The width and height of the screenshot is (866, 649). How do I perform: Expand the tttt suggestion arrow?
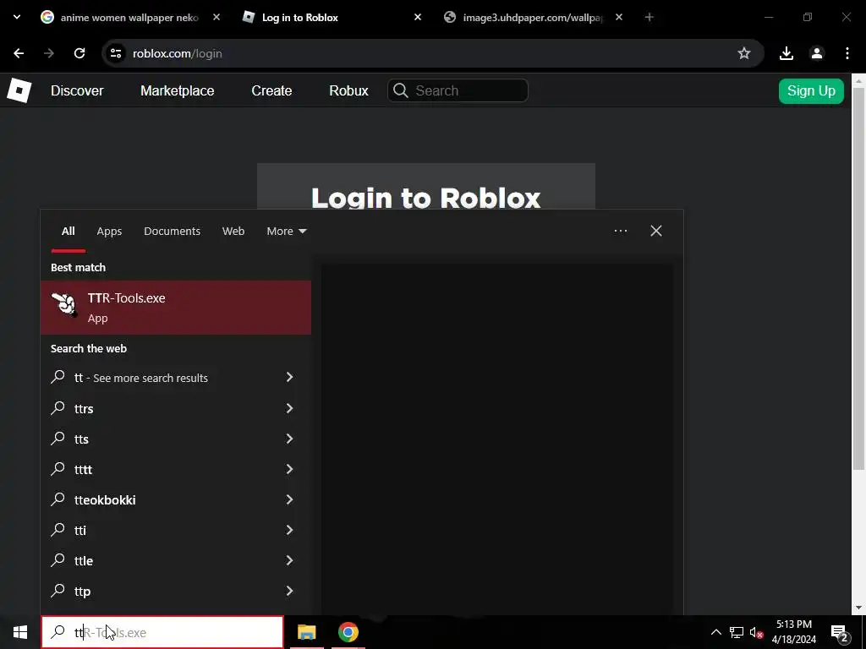coord(289,468)
